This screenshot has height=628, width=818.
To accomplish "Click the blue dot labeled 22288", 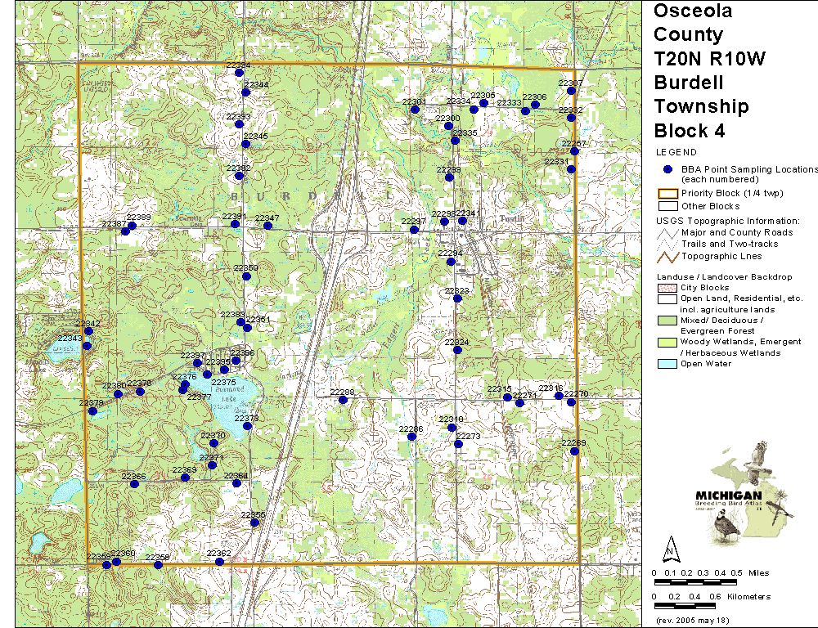I will click(344, 401).
